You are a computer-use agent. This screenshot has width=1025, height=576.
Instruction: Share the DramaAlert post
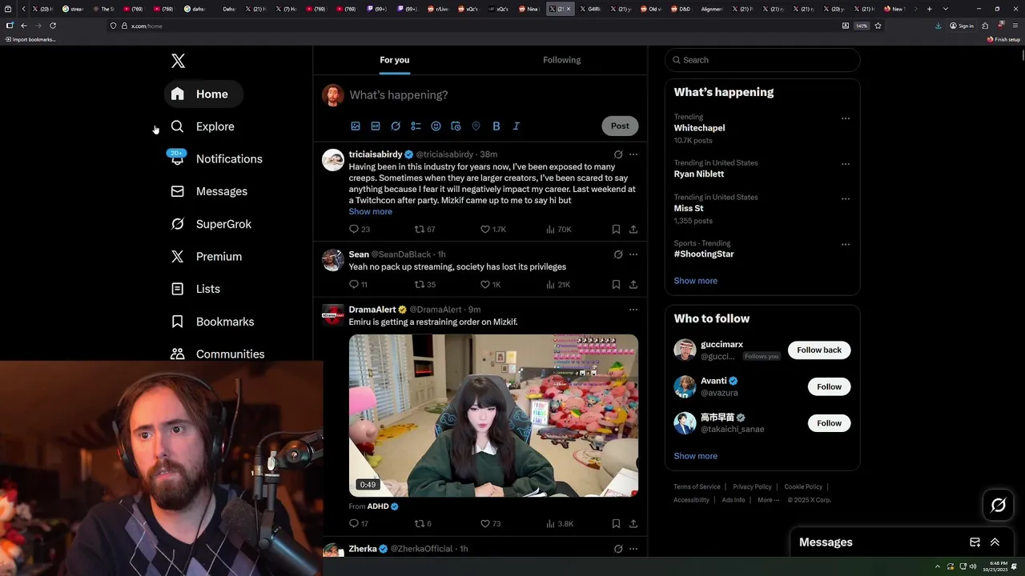tap(633, 524)
